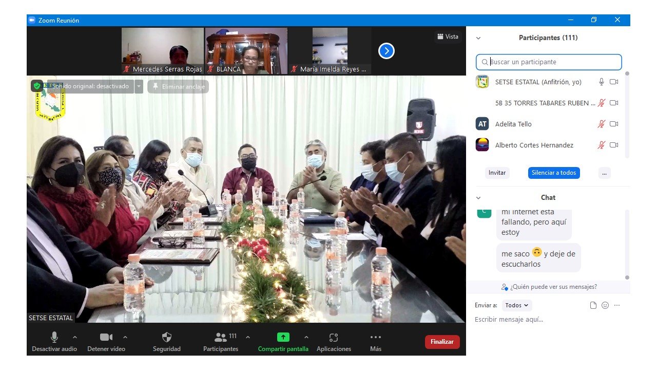
Task: Click the chat emoji smiley icon
Action: 605,305
